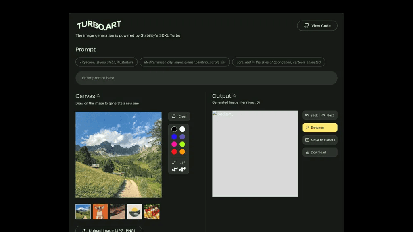The width and height of the screenshot is (413, 232).
Task: Select the black color swatch
Action: click(174, 129)
